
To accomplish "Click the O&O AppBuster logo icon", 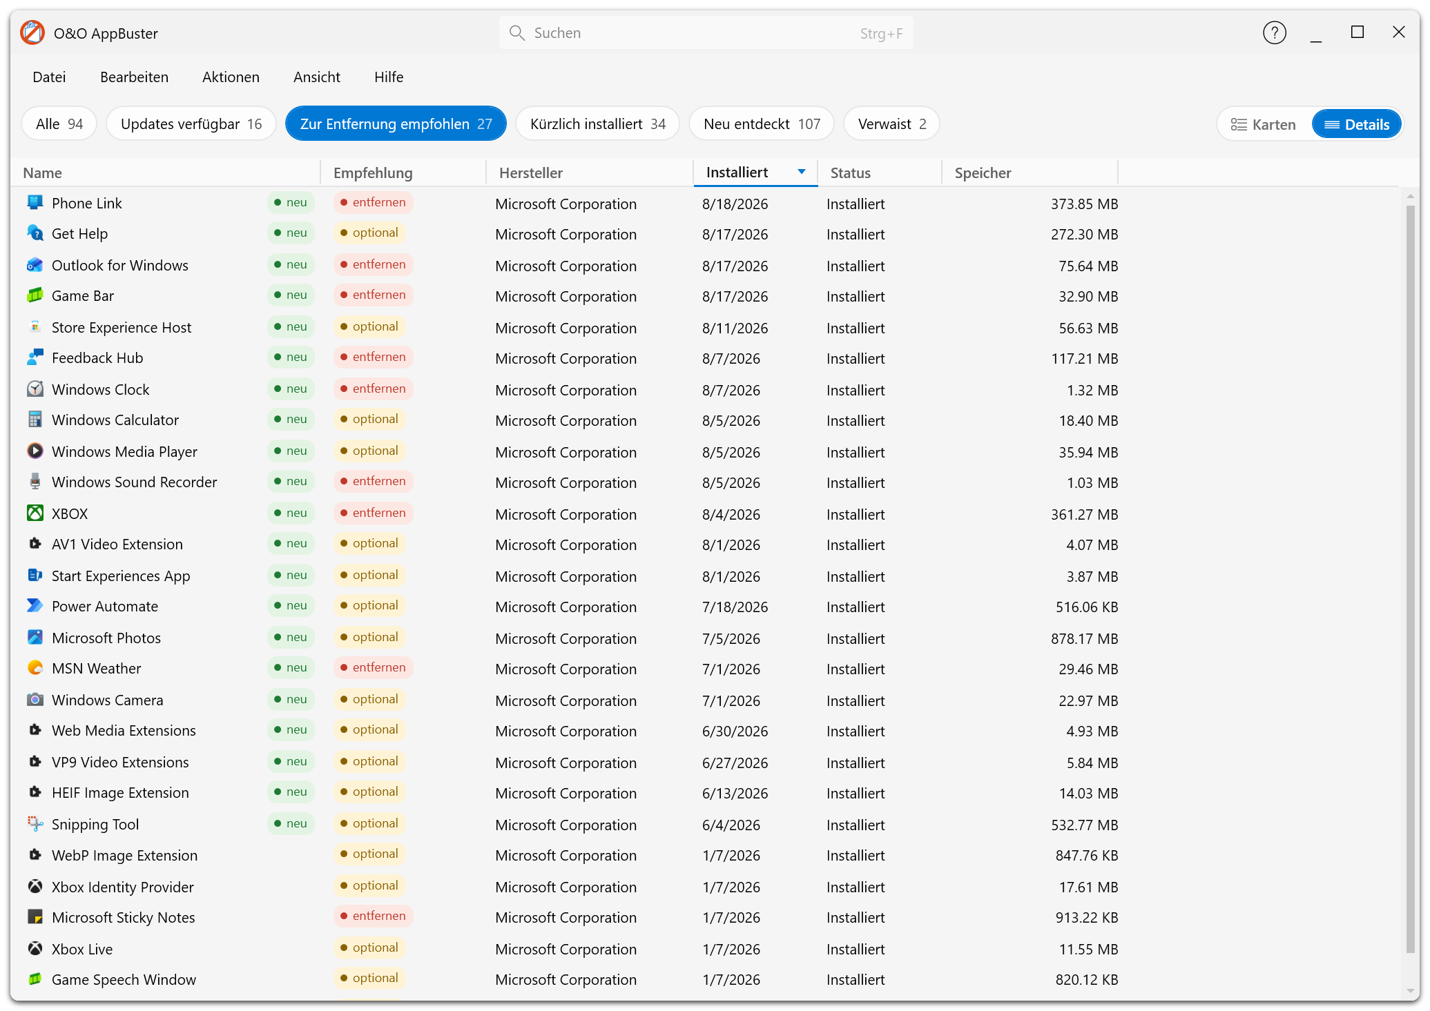I will 32,32.
